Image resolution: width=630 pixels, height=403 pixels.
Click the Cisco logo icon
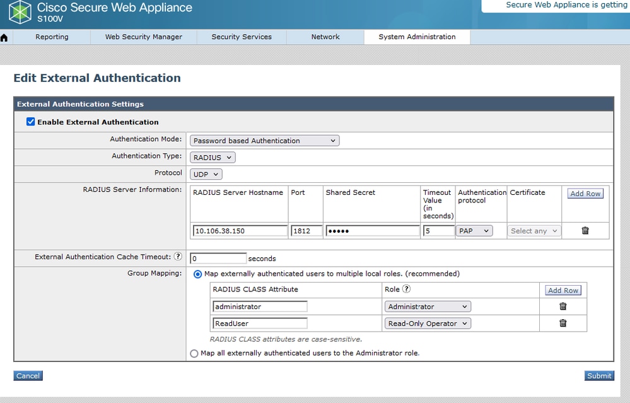(x=20, y=12)
